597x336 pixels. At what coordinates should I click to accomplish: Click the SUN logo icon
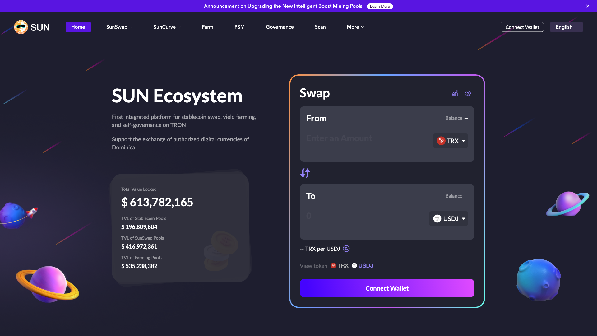coord(21,27)
